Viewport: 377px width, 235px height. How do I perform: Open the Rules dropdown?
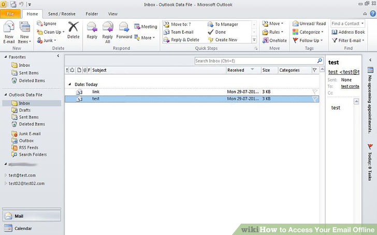click(273, 32)
